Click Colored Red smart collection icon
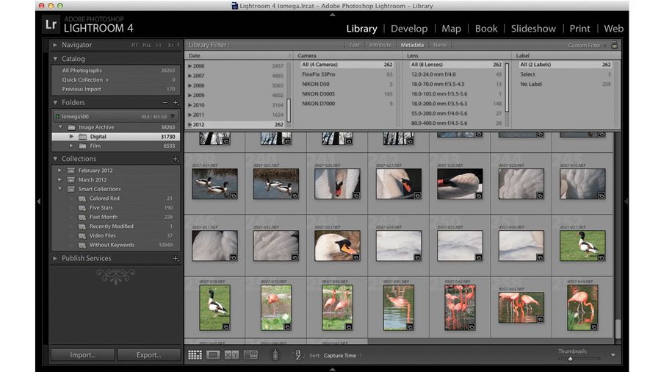This screenshot has height=372, width=661. (82, 198)
